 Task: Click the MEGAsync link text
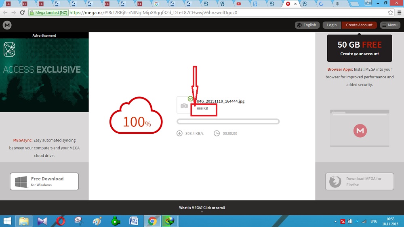pyautogui.click(x=23, y=140)
